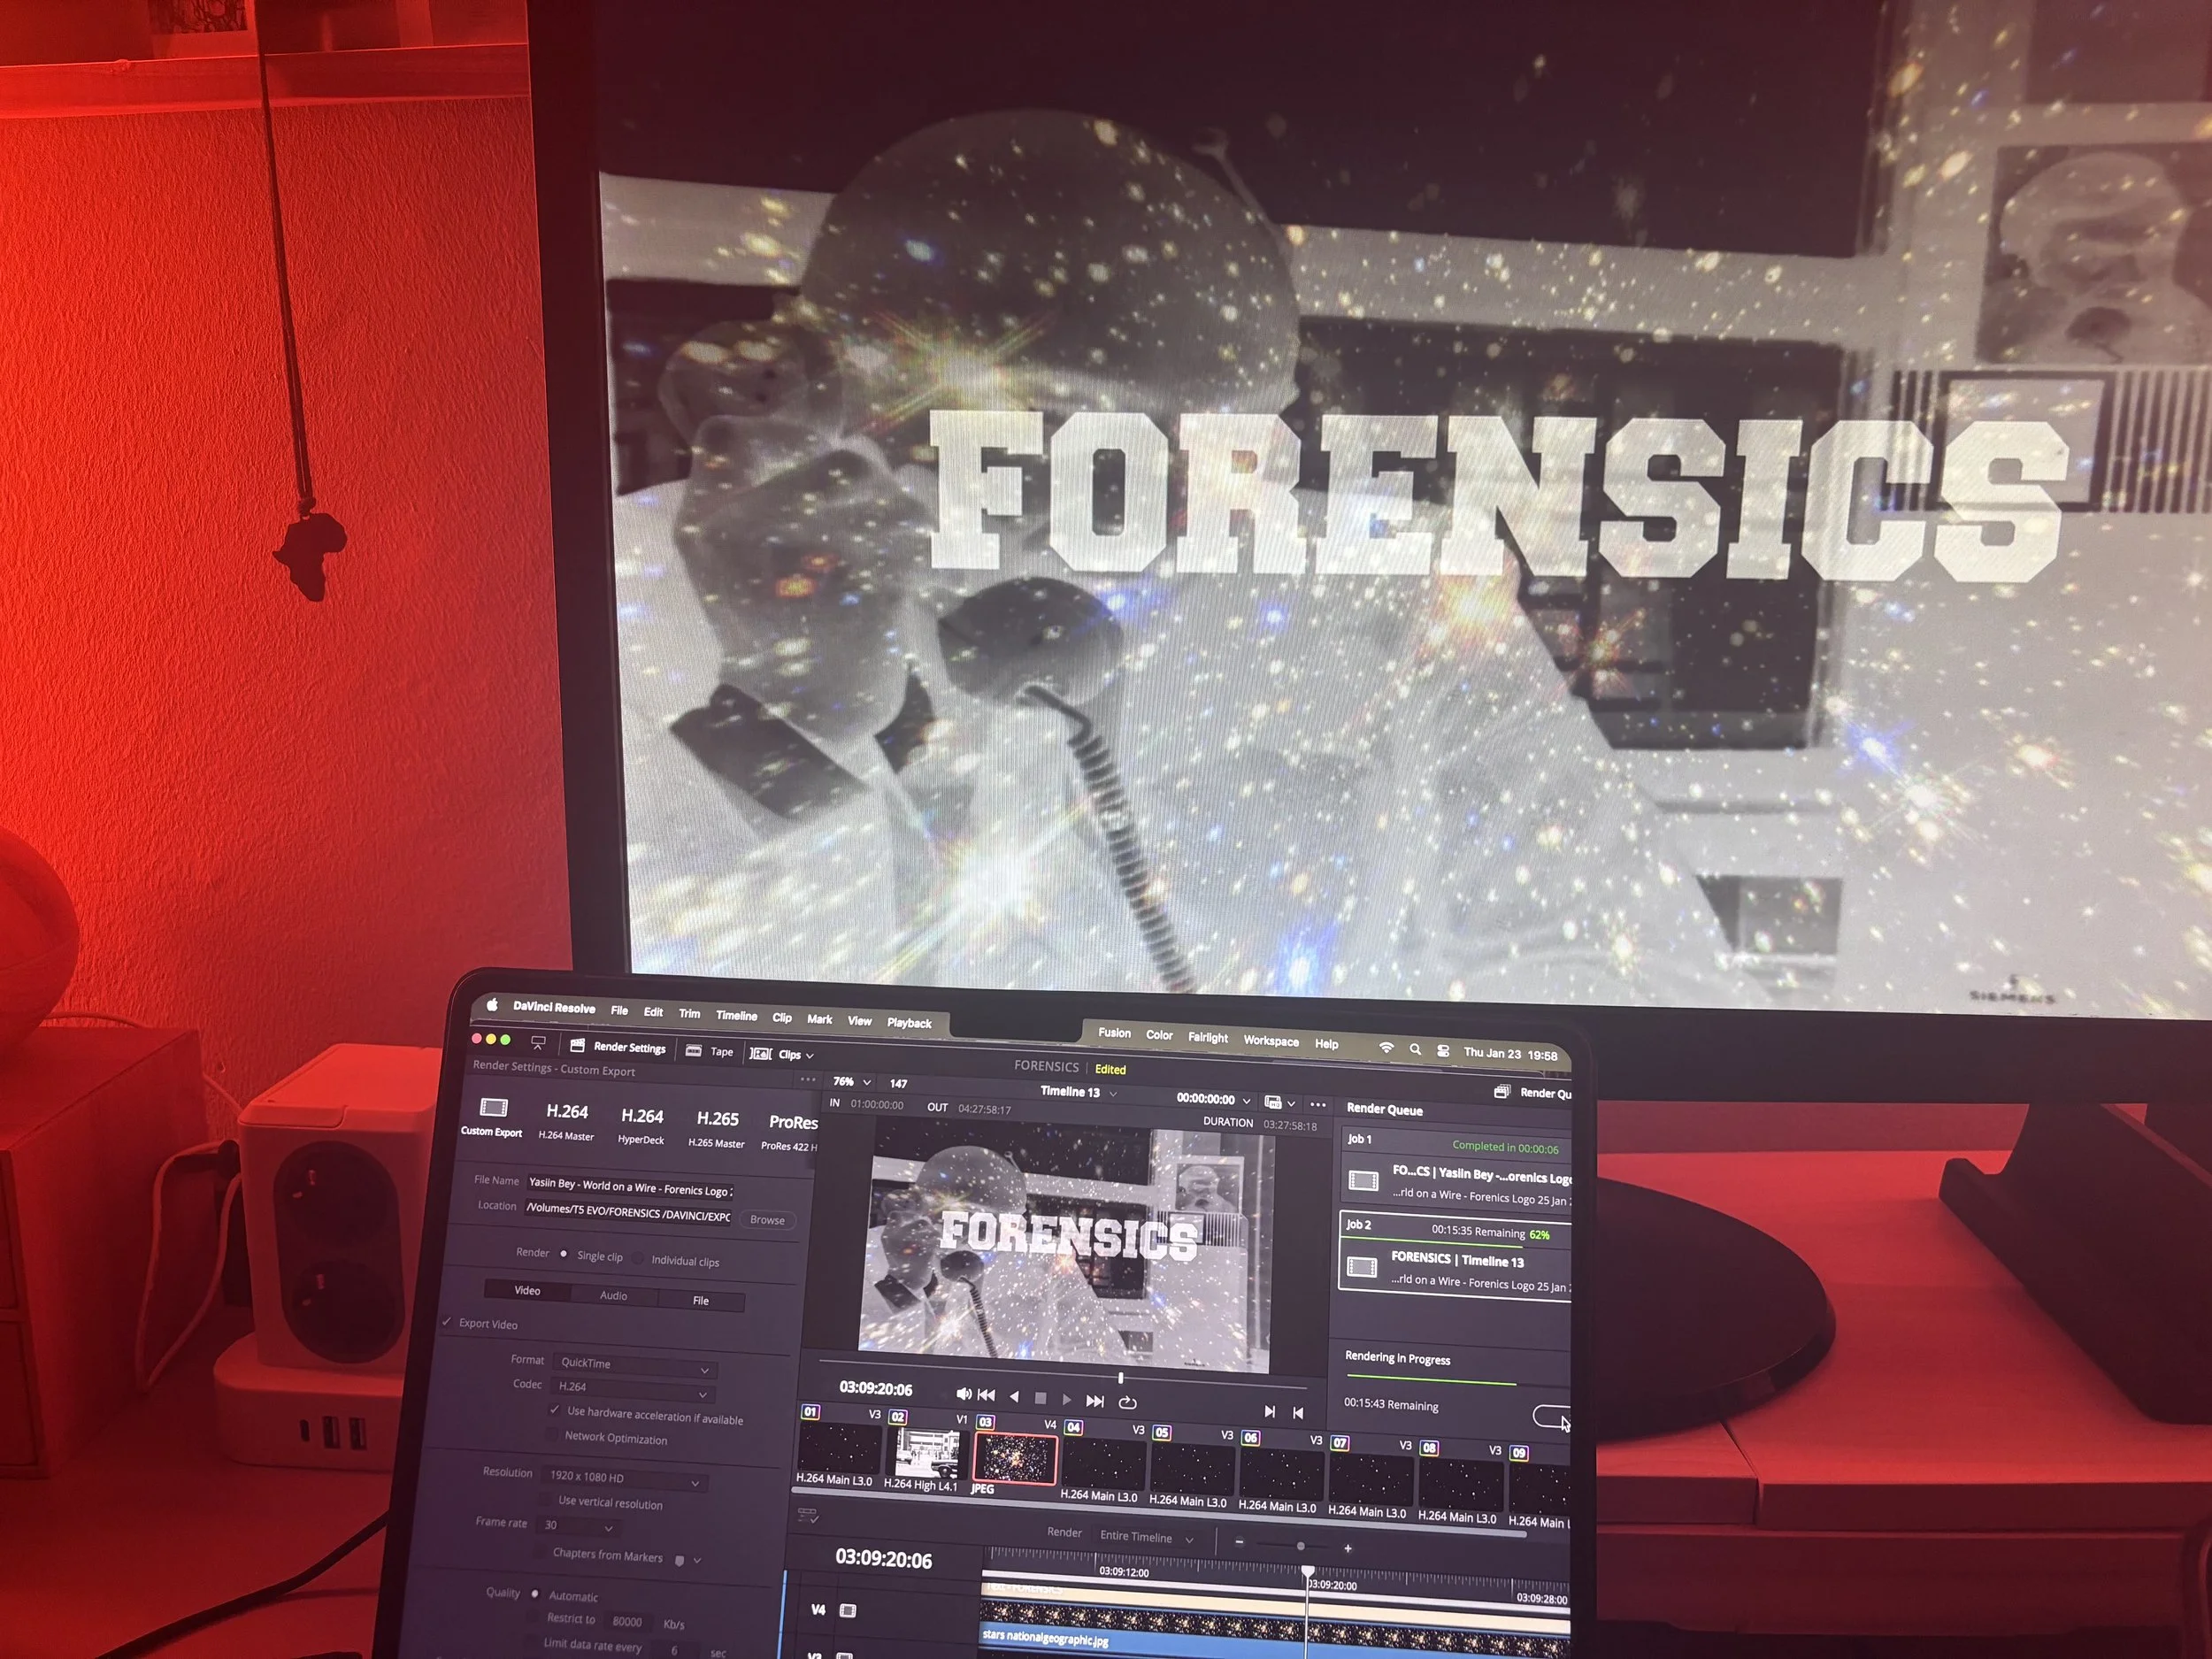Click the Browse button

click(767, 1220)
